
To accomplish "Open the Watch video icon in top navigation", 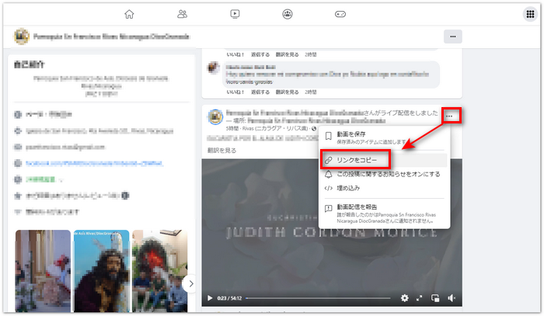I will (x=235, y=14).
